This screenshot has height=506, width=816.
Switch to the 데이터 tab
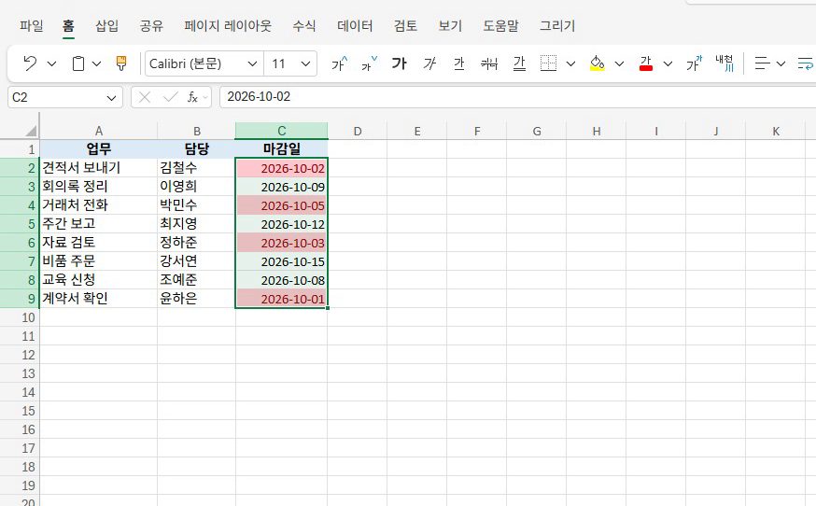[355, 25]
